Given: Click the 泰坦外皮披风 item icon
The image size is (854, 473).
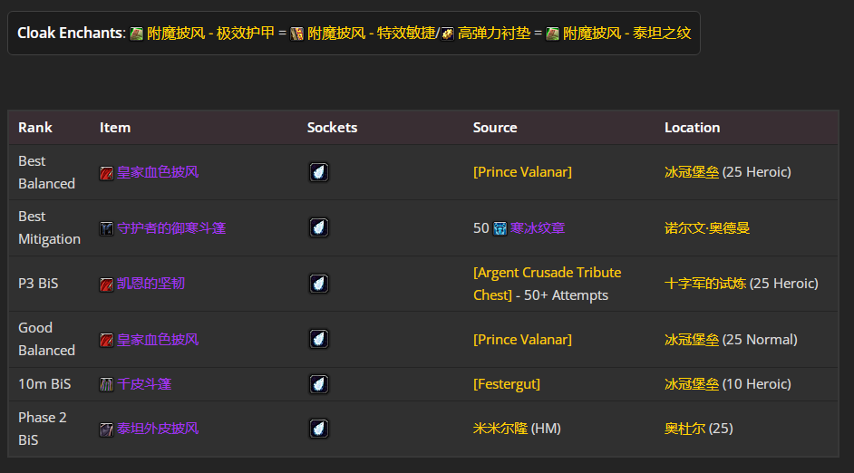Looking at the screenshot, I should click(107, 429).
